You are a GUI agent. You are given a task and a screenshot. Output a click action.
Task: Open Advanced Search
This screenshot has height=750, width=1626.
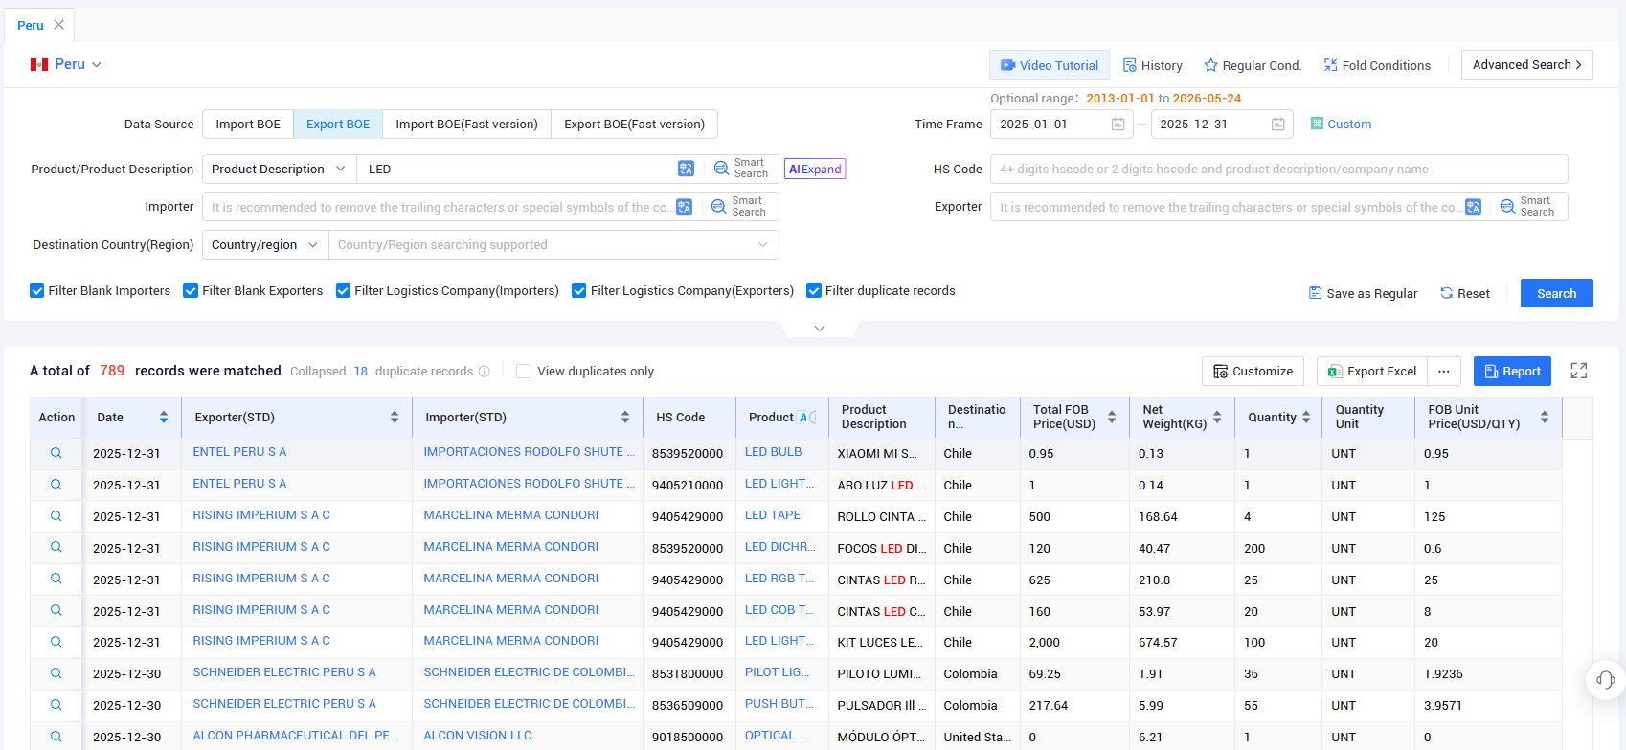point(1527,64)
